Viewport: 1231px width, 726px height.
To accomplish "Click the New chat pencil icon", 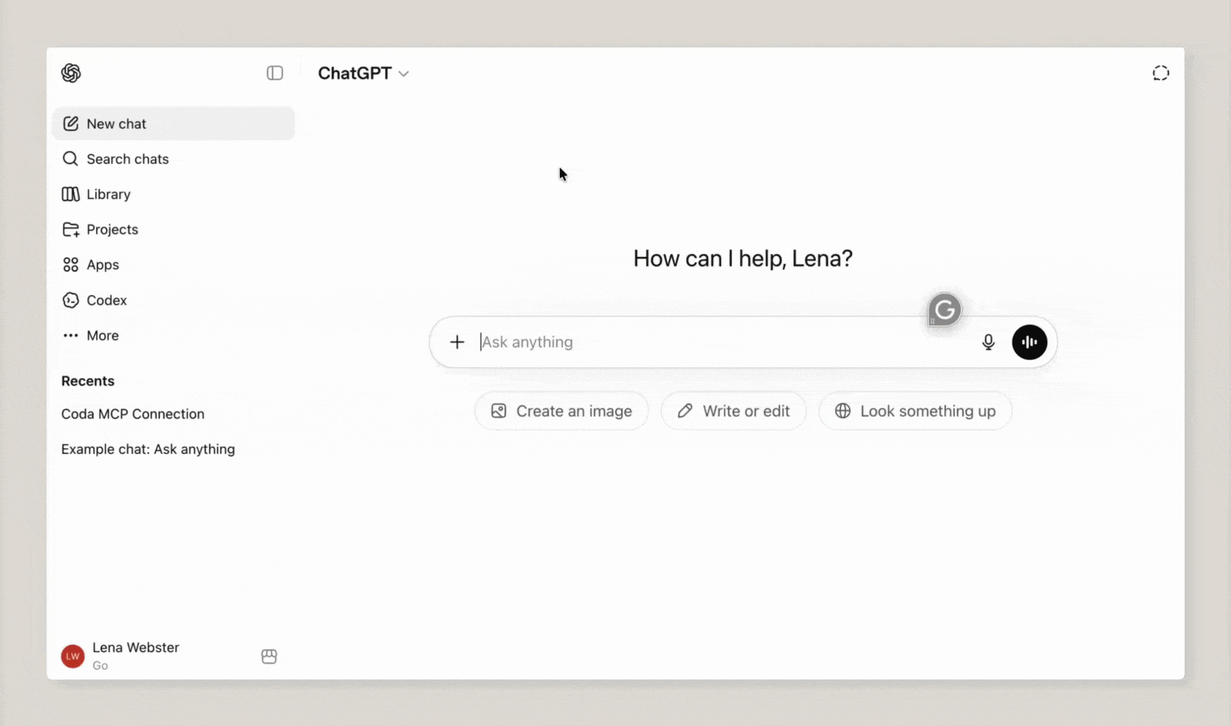I will (x=71, y=124).
